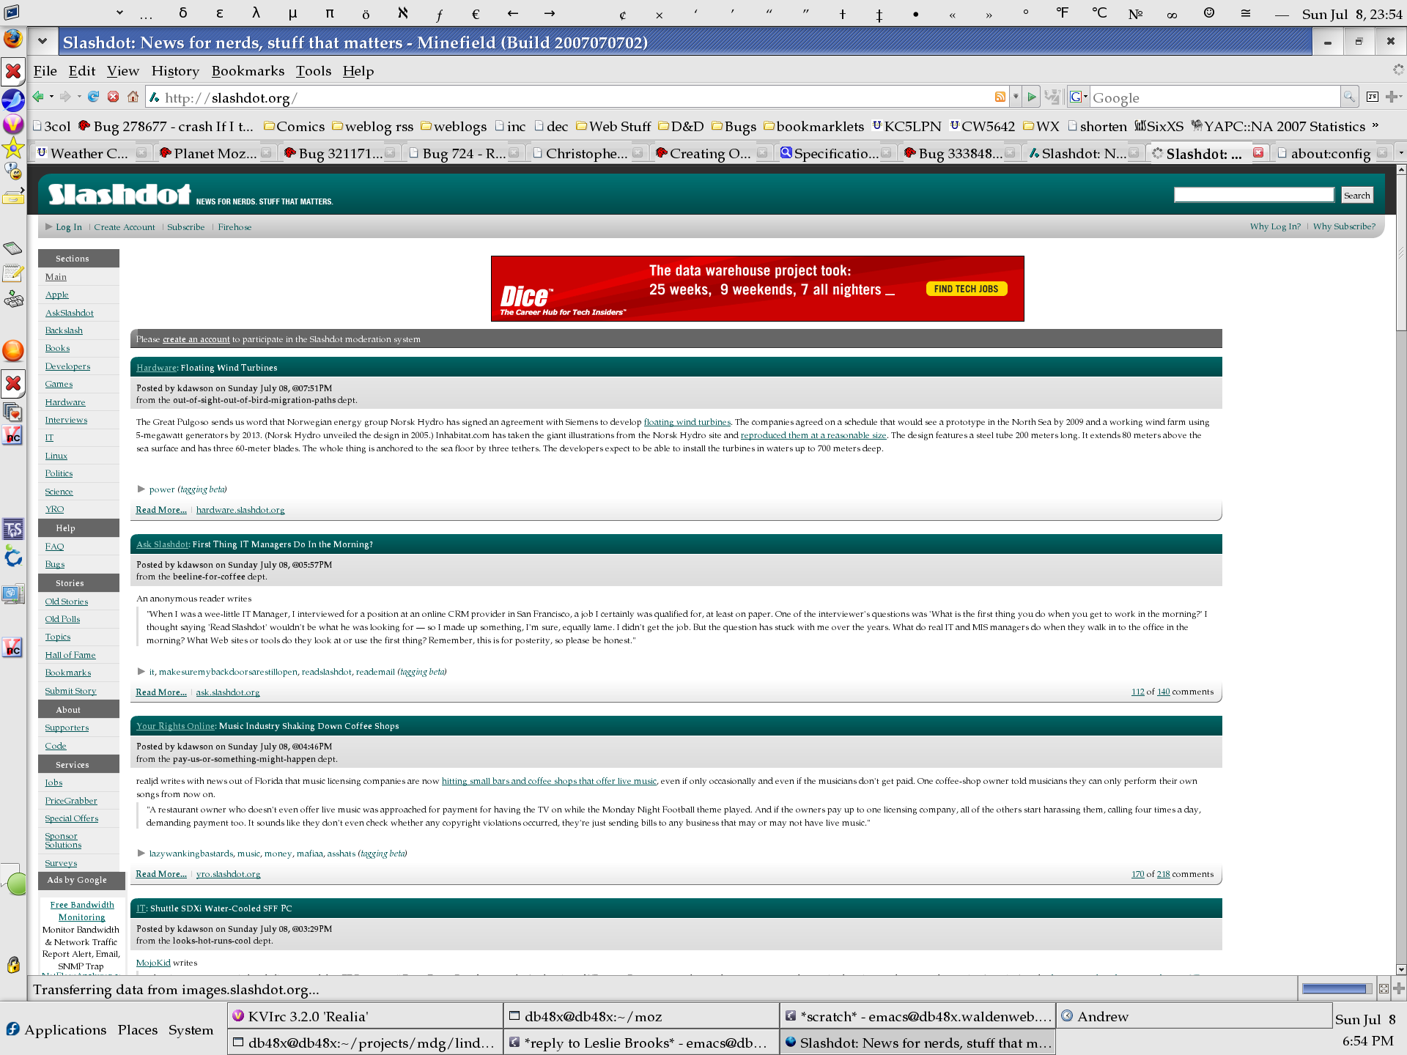This screenshot has height=1055, width=1407.
Task: Click the URL address field
Action: (x=575, y=97)
